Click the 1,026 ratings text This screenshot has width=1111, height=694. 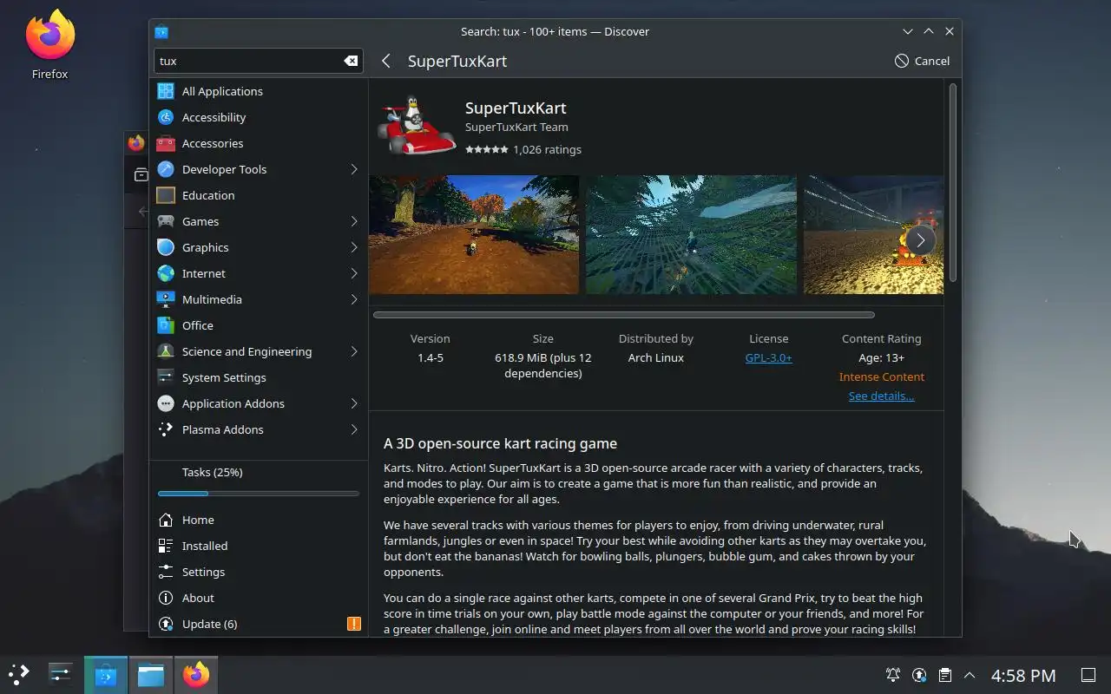(x=547, y=149)
